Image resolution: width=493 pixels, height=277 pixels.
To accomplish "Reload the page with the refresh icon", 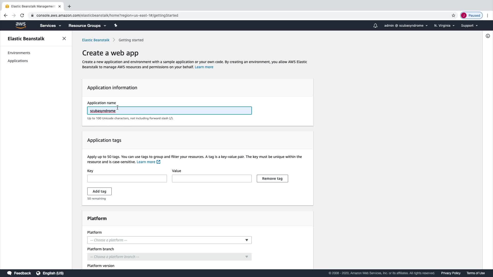I will point(22,15).
